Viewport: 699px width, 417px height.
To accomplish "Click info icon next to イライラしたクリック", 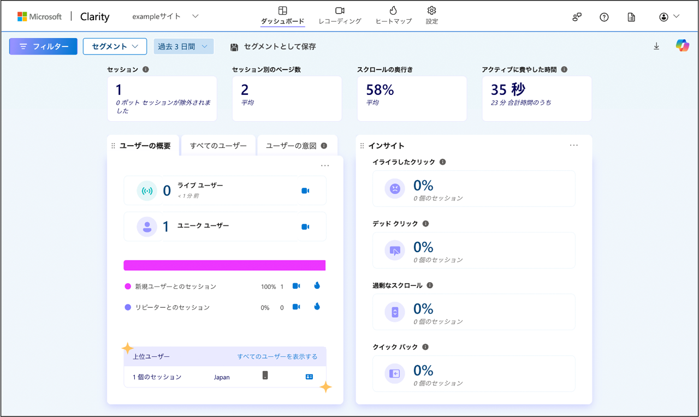I will (x=442, y=162).
